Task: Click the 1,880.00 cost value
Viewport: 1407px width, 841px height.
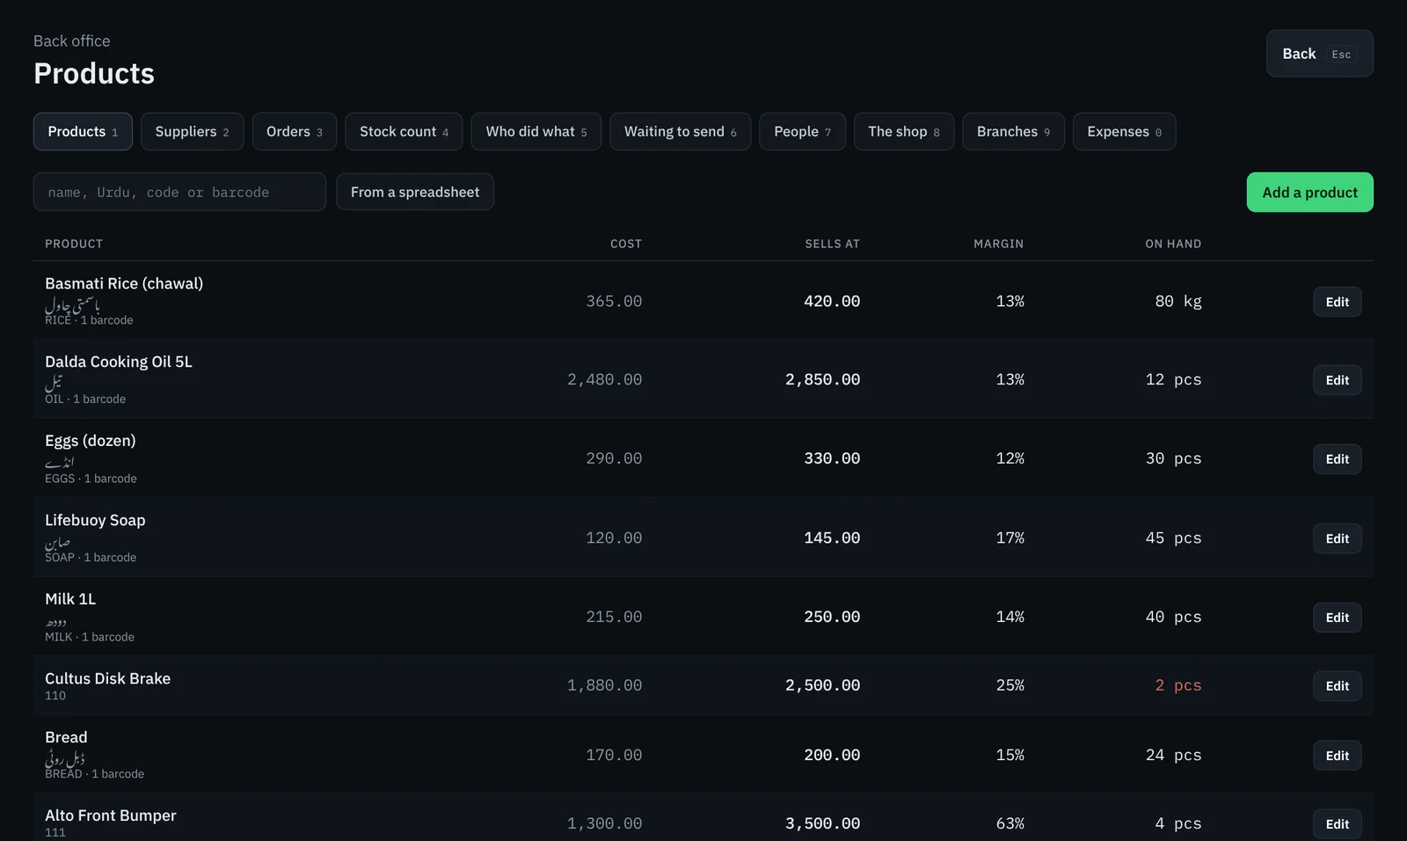Action: (604, 685)
